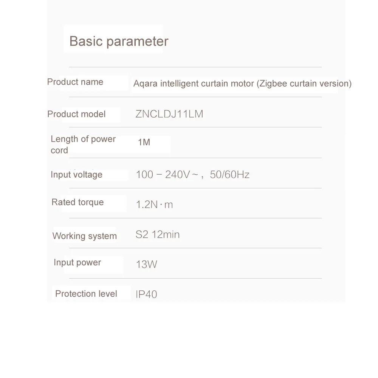This screenshot has height=378, width=378.
Task: Select the Working system label
Action: pos(84,236)
